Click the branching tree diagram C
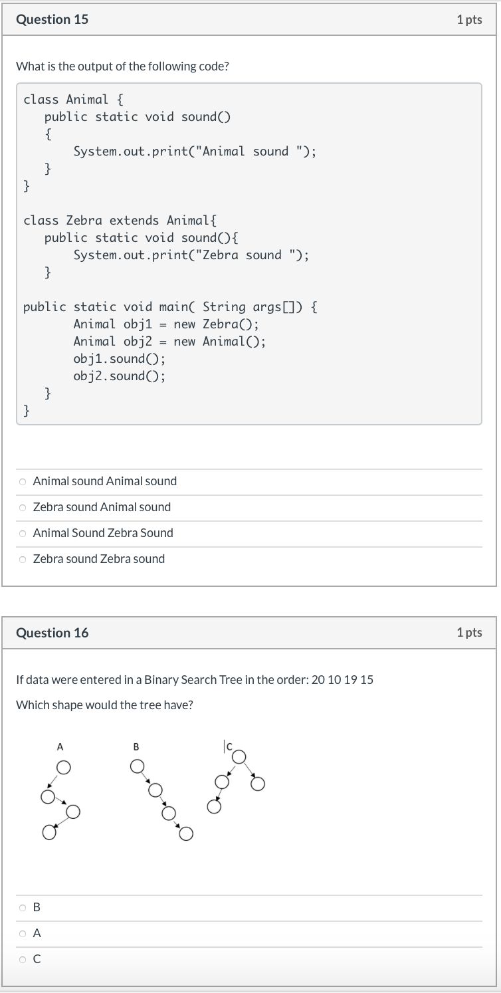The height and width of the screenshot is (993, 501). click(236, 779)
